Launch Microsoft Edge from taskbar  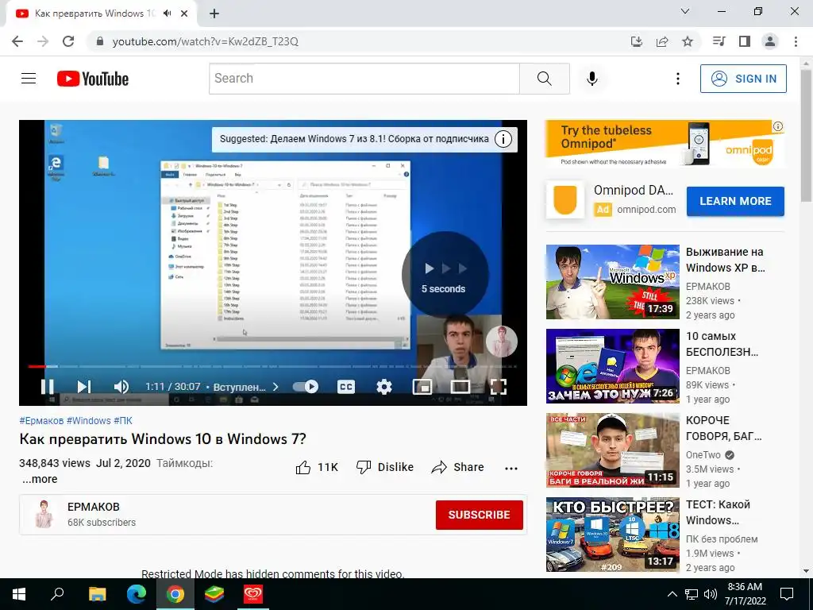pos(137,594)
